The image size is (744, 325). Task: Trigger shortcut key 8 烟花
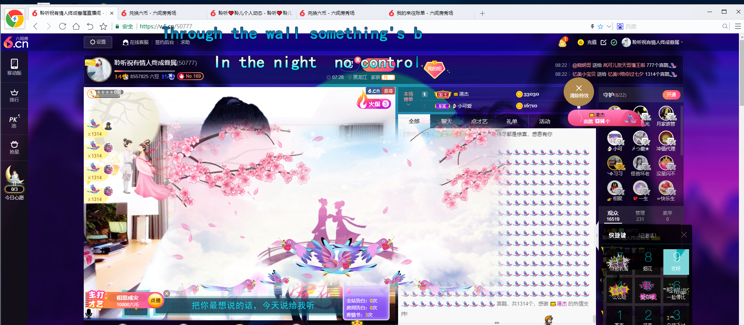[x=648, y=262]
